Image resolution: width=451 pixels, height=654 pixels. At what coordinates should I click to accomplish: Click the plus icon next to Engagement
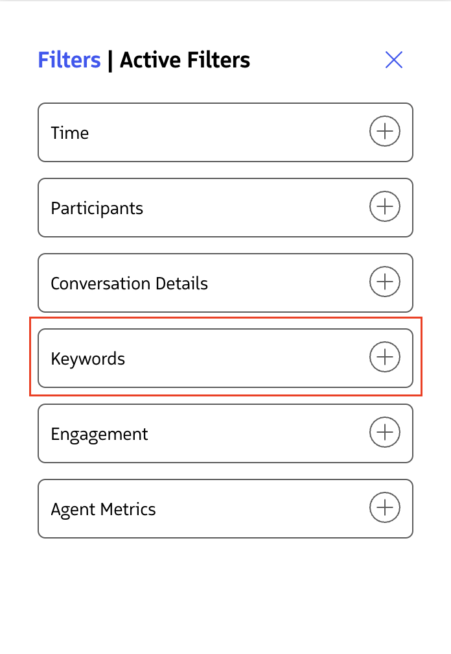(385, 432)
